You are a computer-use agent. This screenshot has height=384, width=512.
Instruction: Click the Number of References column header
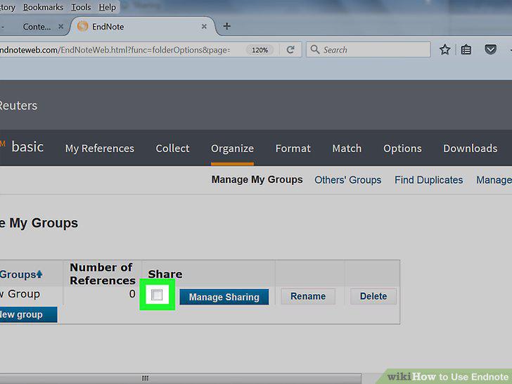(x=102, y=274)
